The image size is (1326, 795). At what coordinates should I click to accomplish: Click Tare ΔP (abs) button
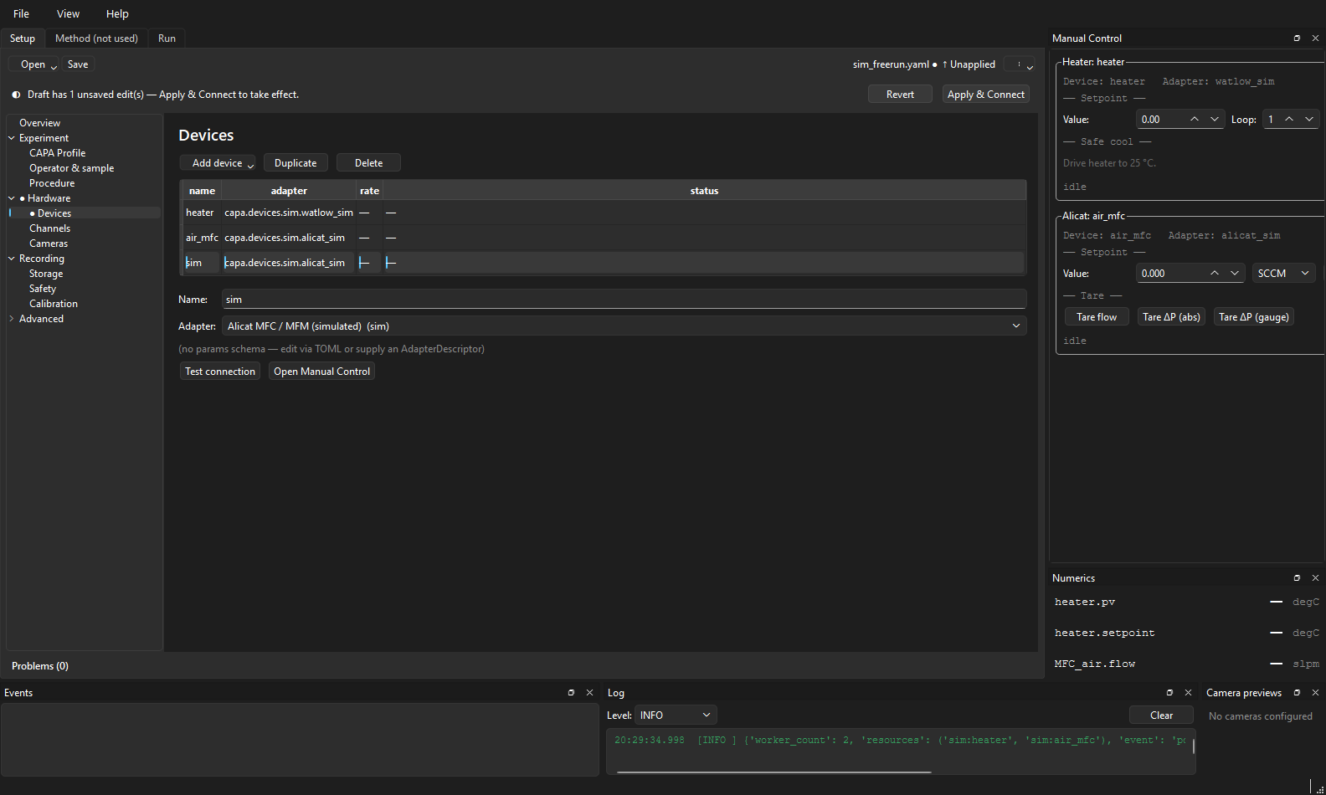click(1172, 317)
